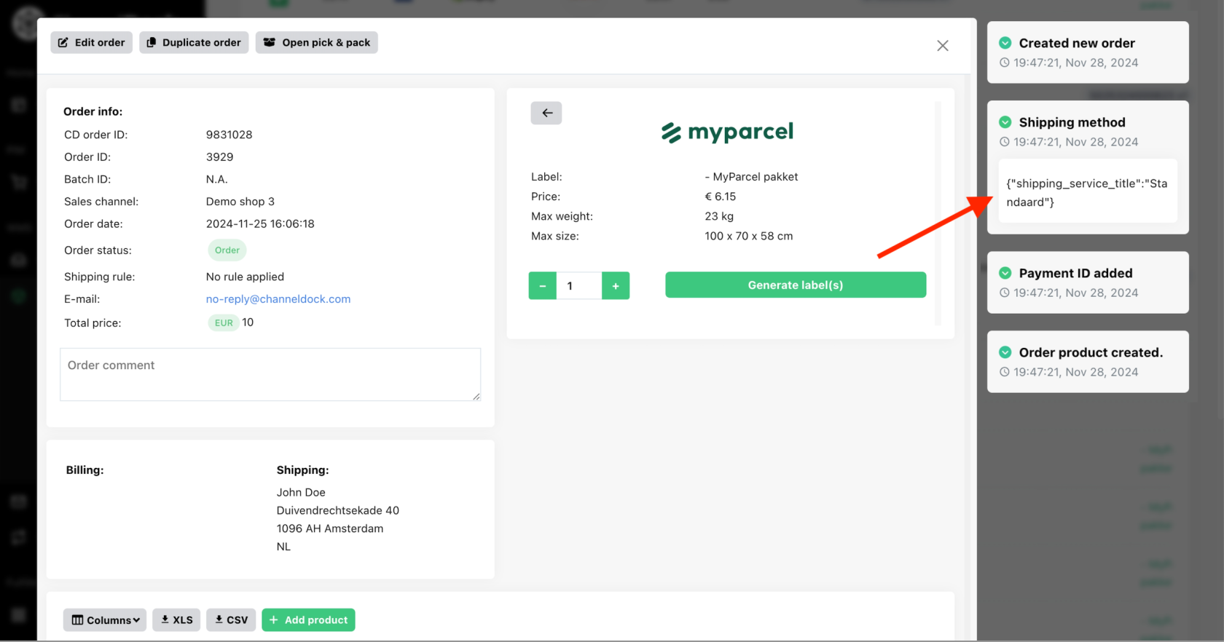Click the label name '- MyParcel pakket'
This screenshot has height=642, width=1224.
[751, 177]
